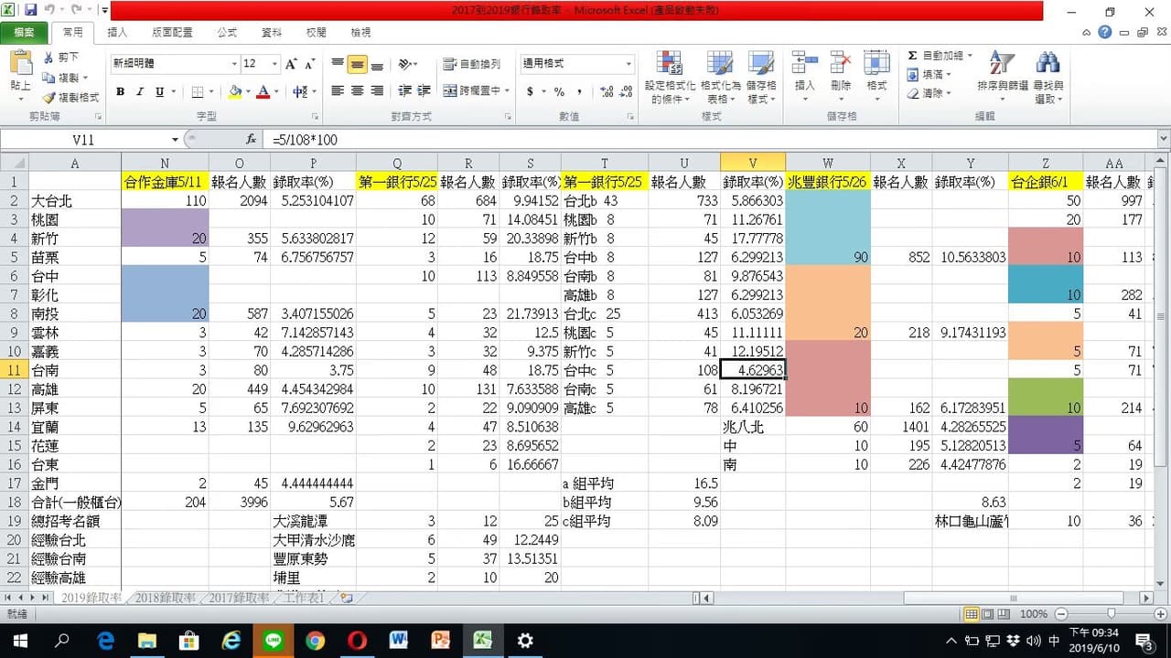Apply the red font color A
This screenshot has width=1171, height=658.
point(263,91)
